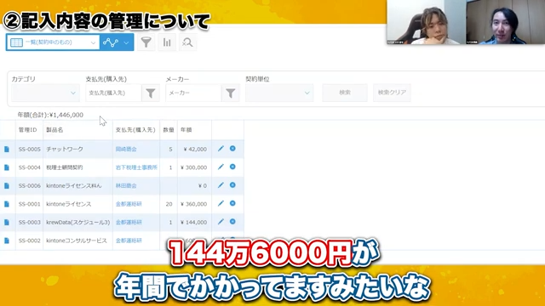The image size is (545, 306).
Task: Click the 支払先(購入先) column header
Action: tap(135, 130)
